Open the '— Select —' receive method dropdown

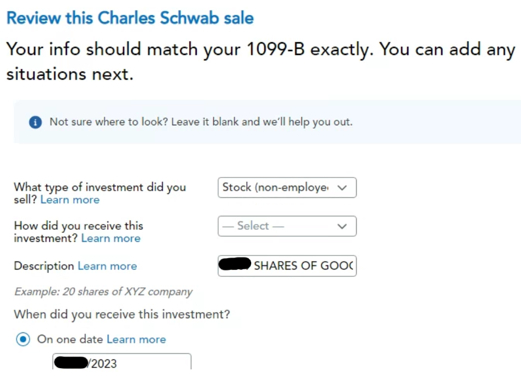[x=287, y=226]
